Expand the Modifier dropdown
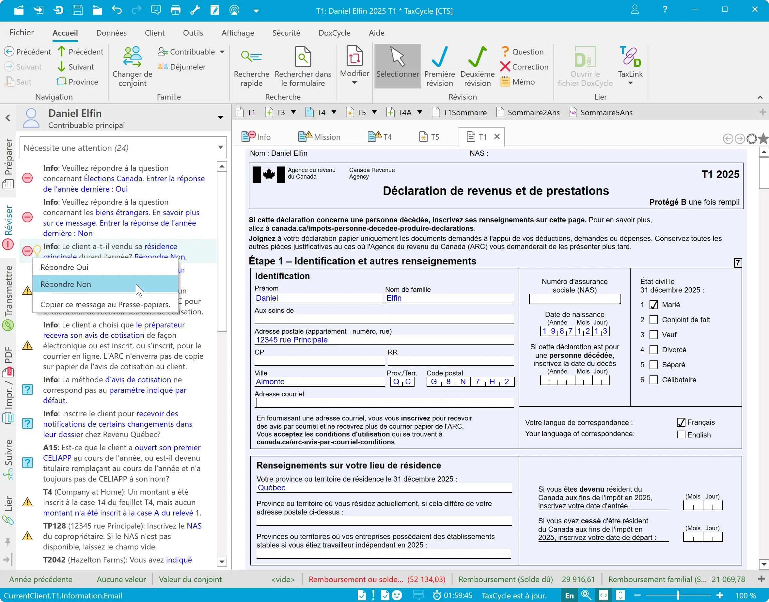The image size is (769, 602). [x=354, y=83]
